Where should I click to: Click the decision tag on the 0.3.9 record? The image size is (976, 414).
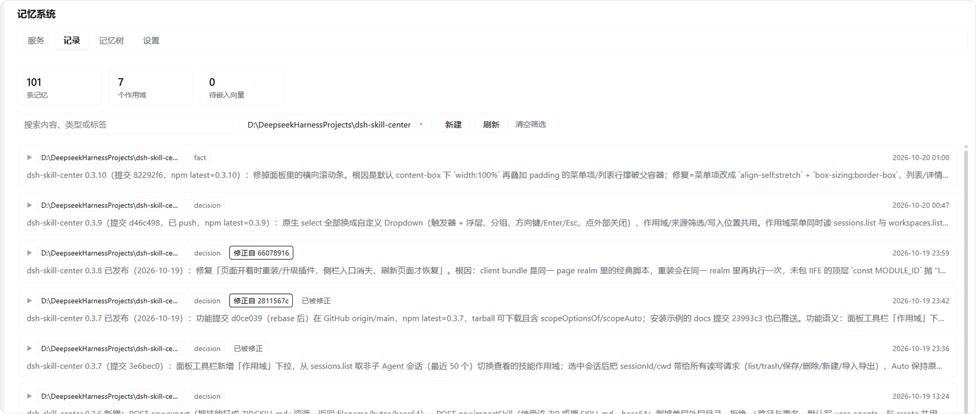(207, 205)
